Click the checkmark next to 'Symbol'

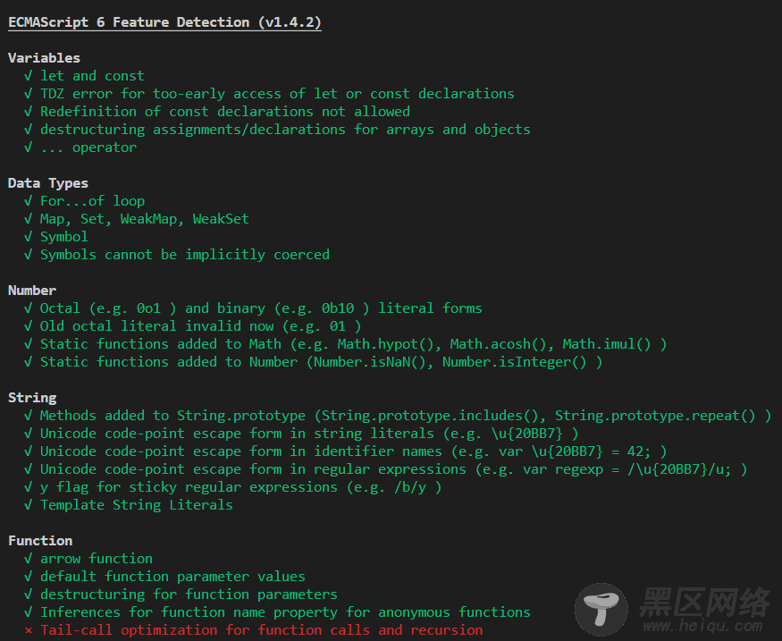coord(29,236)
